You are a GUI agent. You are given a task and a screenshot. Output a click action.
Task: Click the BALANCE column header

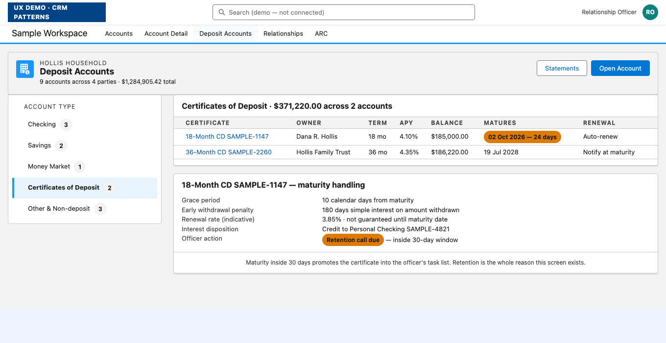coord(447,123)
